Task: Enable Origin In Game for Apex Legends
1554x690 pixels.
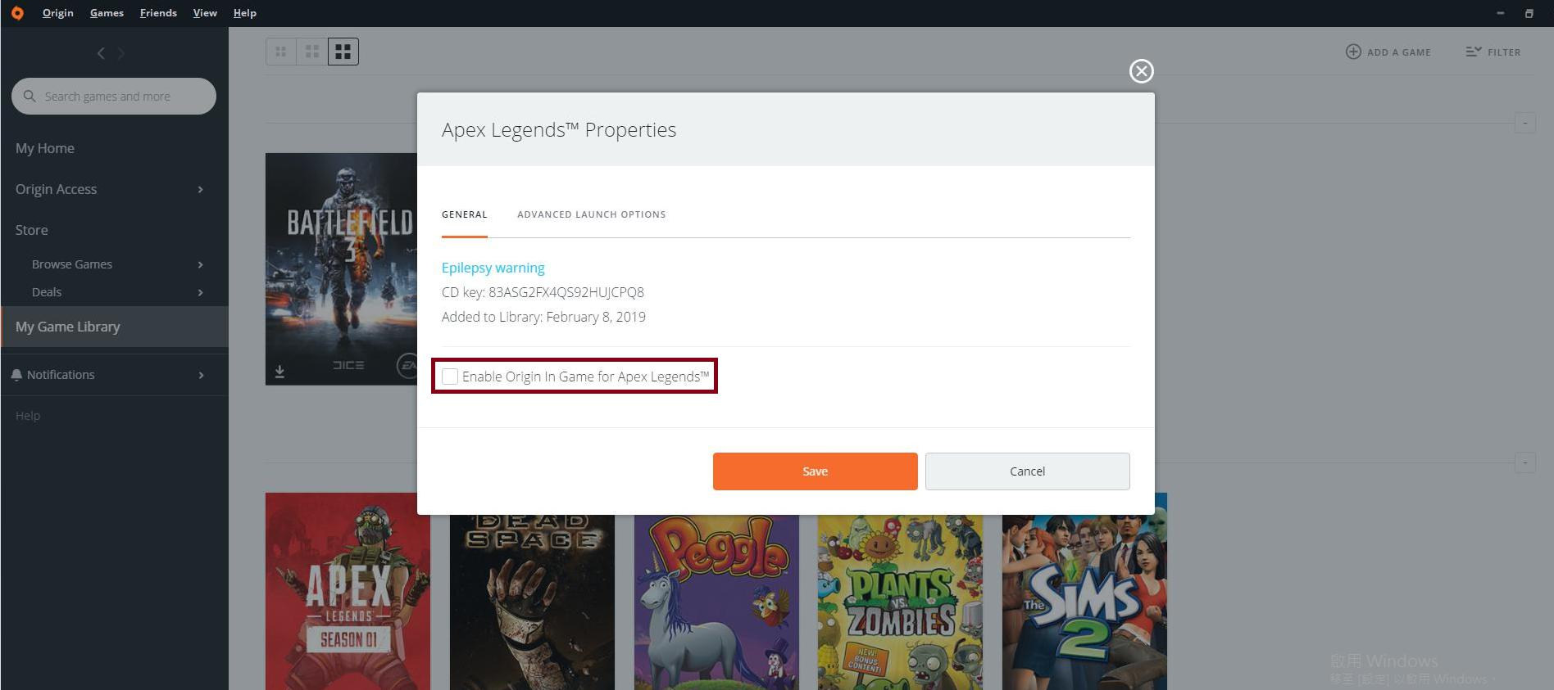Action: (x=450, y=377)
